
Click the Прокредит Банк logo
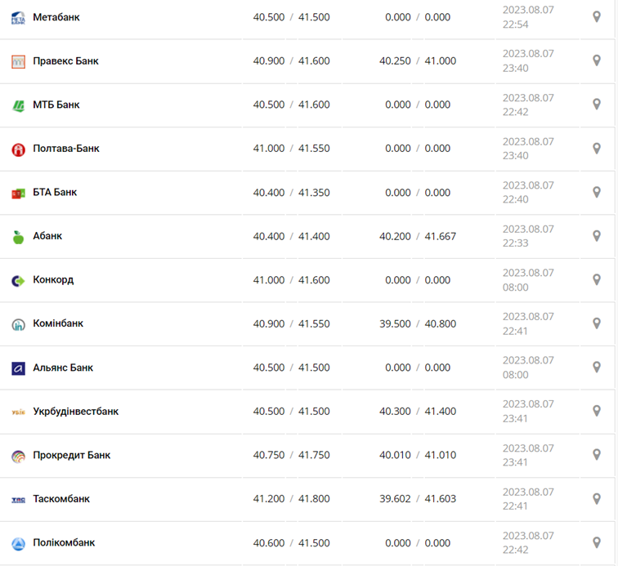click(x=18, y=456)
